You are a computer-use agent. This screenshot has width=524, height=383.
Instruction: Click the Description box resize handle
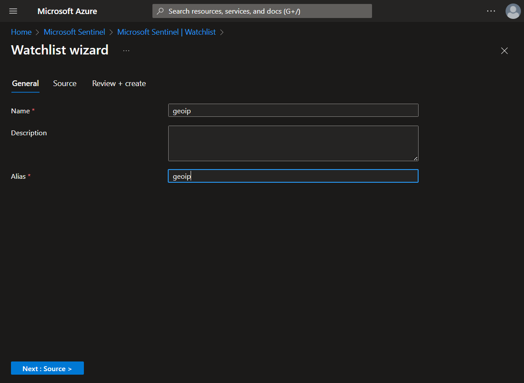[x=416, y=159]
